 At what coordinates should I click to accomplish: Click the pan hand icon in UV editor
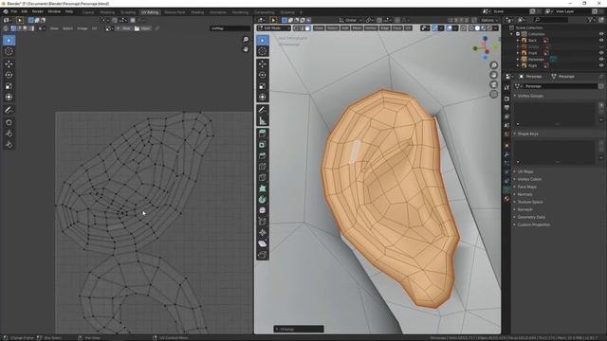[x=246, y=49]
